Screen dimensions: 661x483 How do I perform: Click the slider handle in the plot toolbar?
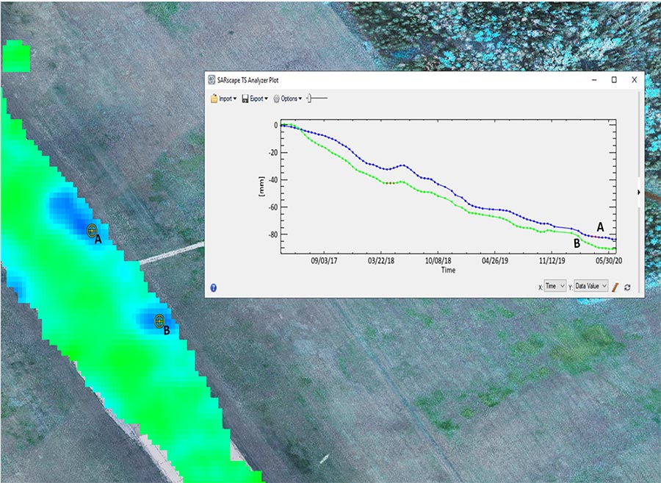[x=311, y=98]
